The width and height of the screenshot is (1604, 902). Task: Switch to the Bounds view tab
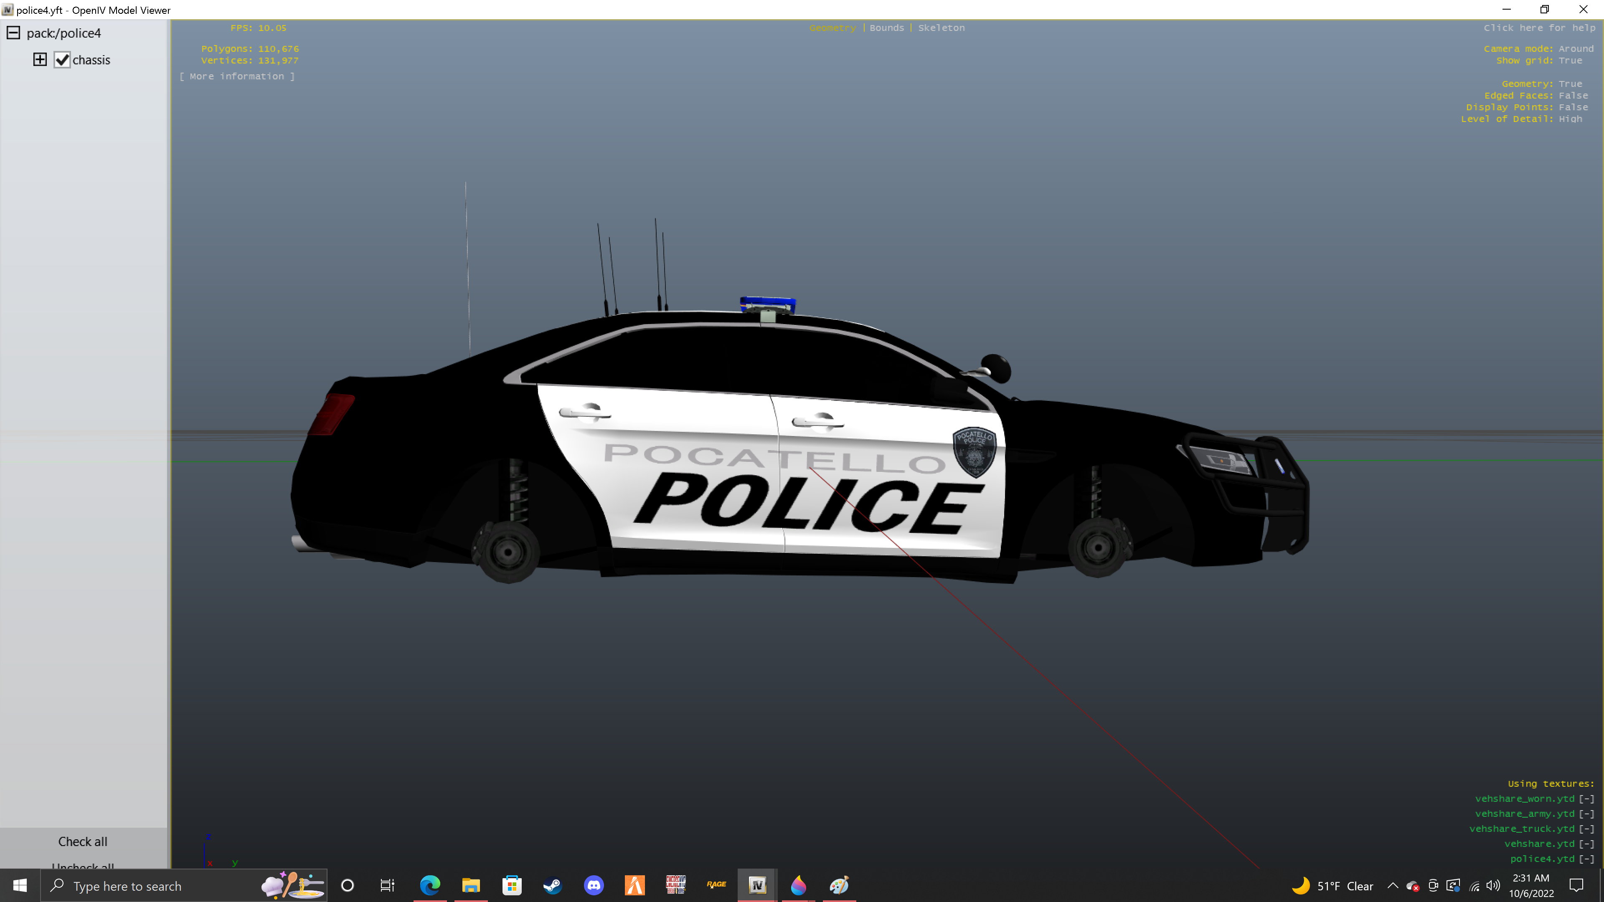(x=886, y=28)
